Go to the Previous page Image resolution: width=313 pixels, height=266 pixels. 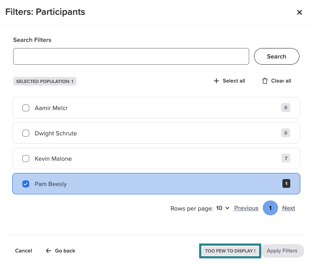tap(246, 208)
